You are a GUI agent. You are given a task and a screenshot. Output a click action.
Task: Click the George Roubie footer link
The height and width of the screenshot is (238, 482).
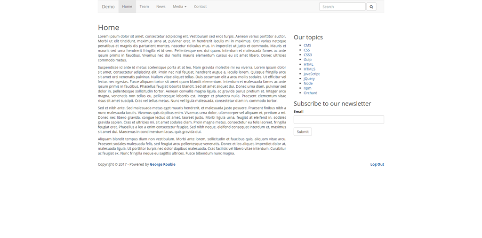162,164
